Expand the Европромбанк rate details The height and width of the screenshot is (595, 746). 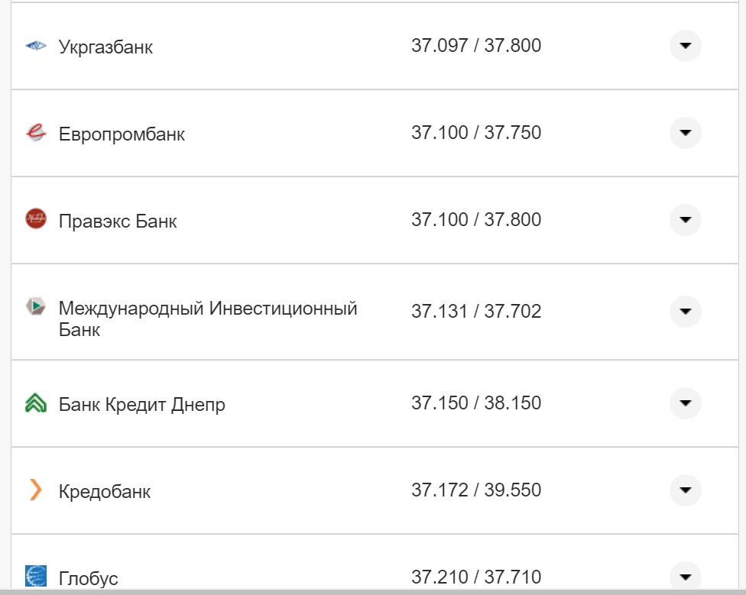pyautogui.click(x=685, y=132)
